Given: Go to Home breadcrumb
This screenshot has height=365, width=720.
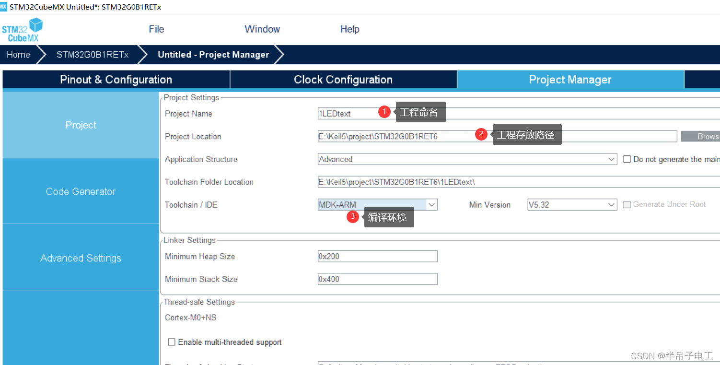Looking at the screenshot, I should pos(18,55).
